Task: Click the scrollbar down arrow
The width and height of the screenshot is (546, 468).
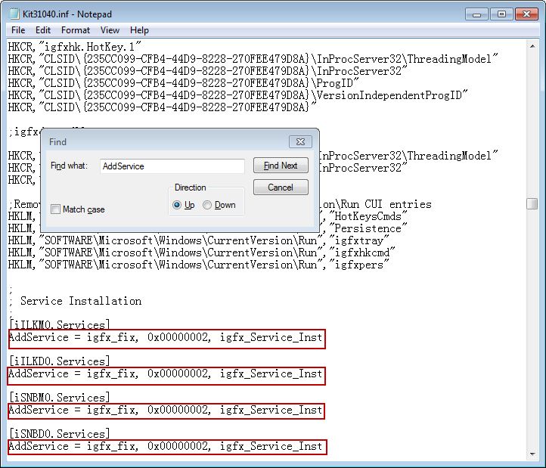Action: [532, 454]
